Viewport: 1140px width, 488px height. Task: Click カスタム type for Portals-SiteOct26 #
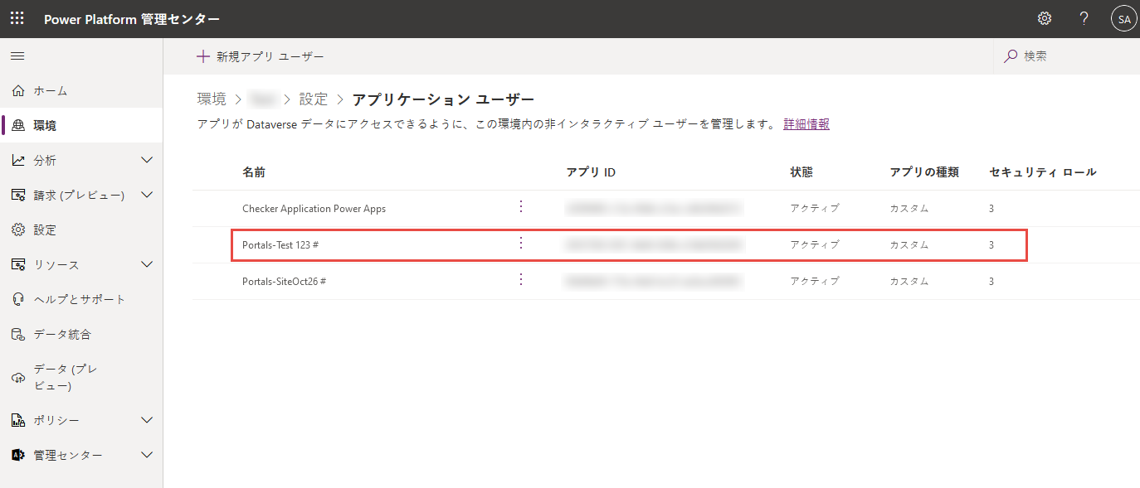click(909, 282)
